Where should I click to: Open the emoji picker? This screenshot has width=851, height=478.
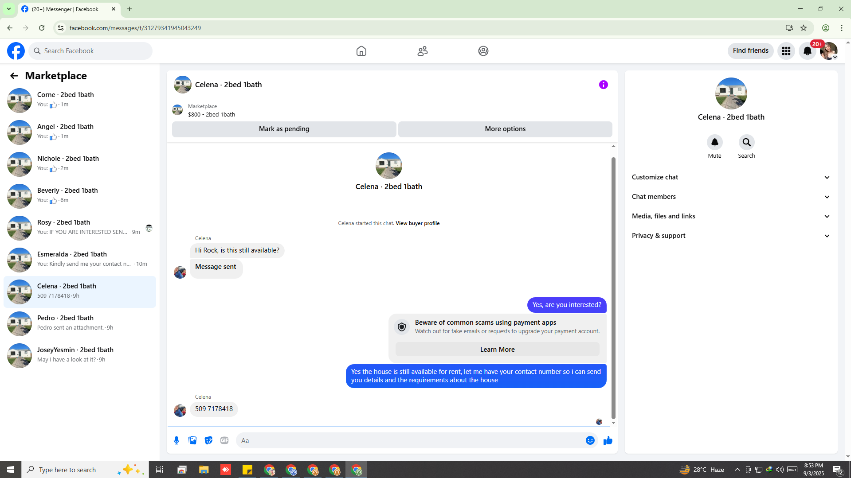pyautogui.click(x=590, y=440)
